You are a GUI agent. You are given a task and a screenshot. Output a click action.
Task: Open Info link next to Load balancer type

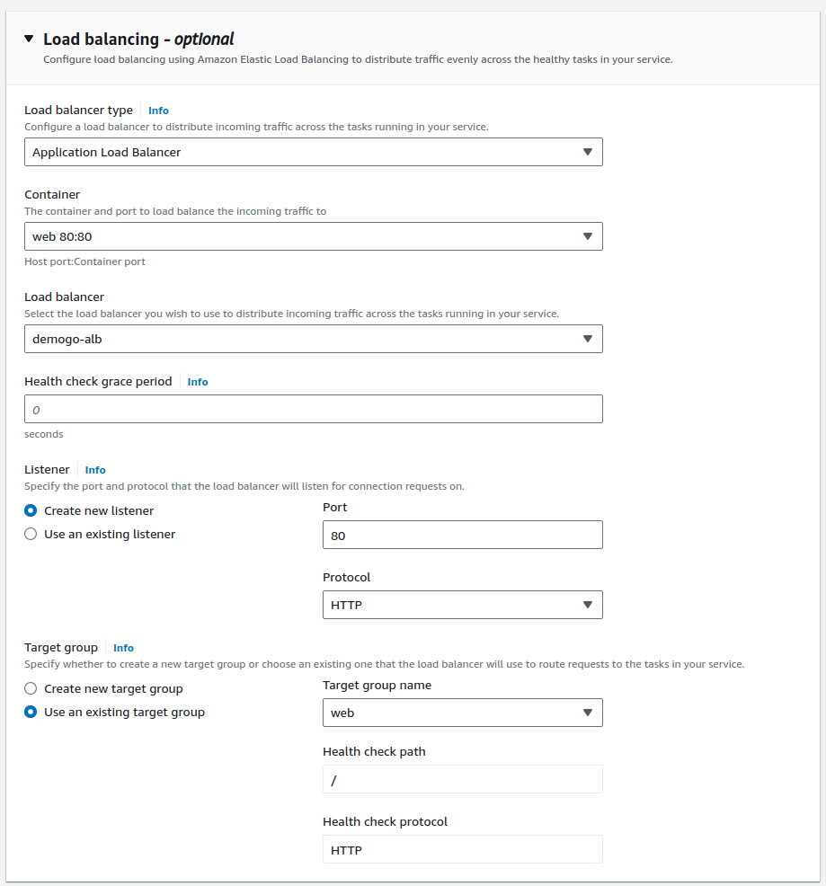pos(158,111)
